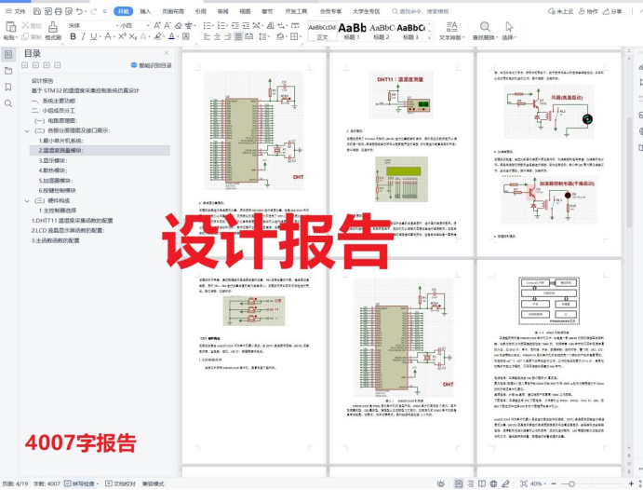The height and width of the screenshot is (490, 643).
Task: Switch to the 视图 tab
Action: 245,11
